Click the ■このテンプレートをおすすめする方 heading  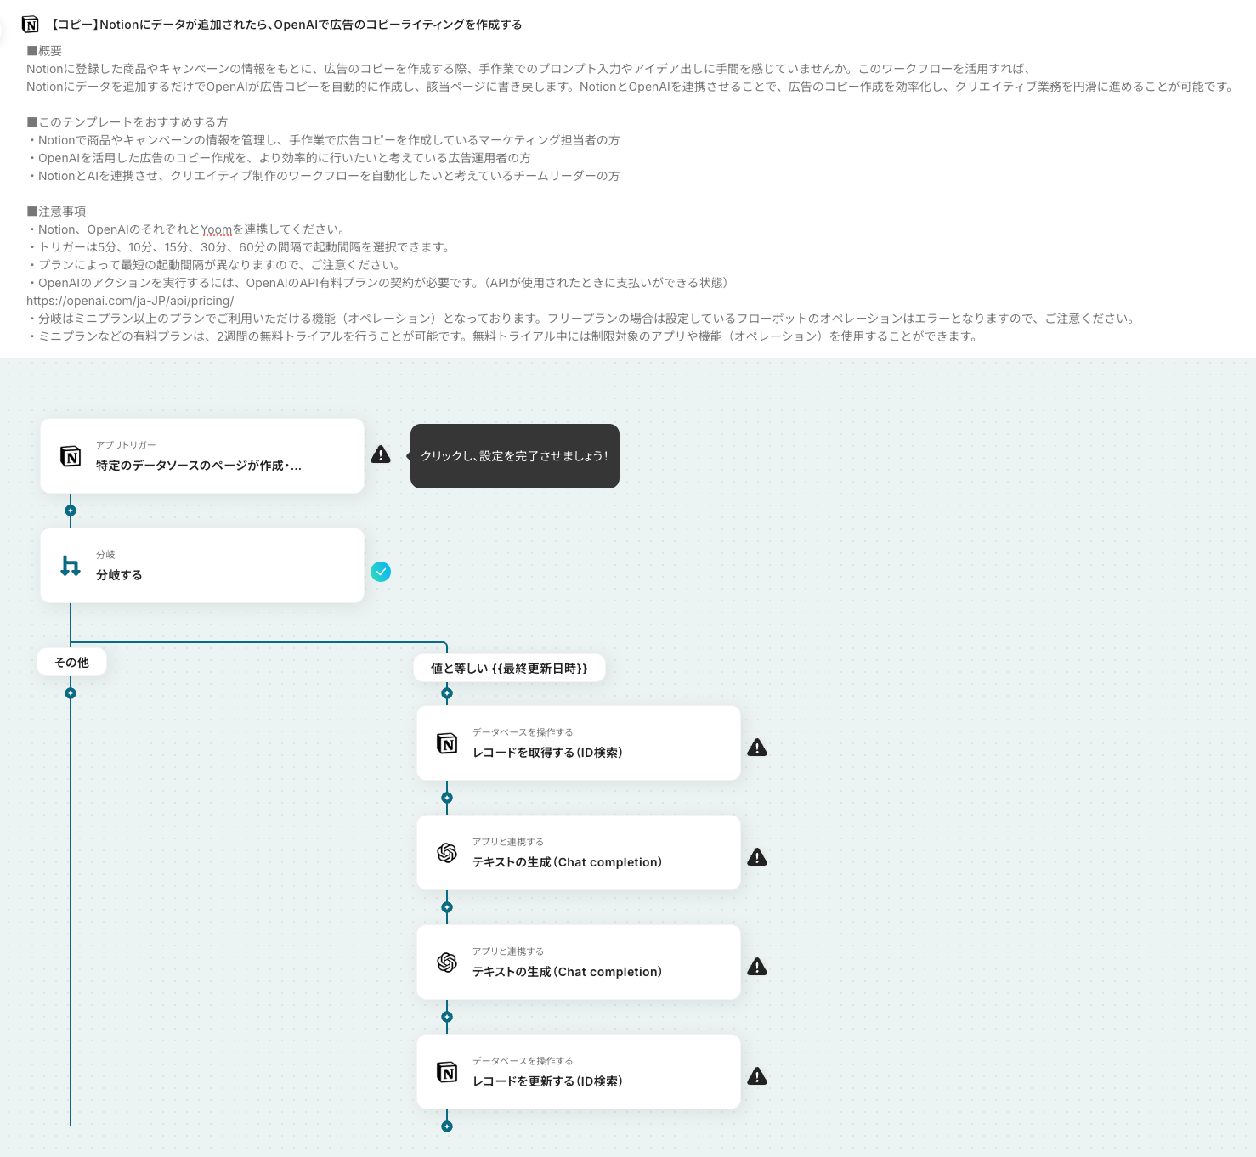[127, 122]
